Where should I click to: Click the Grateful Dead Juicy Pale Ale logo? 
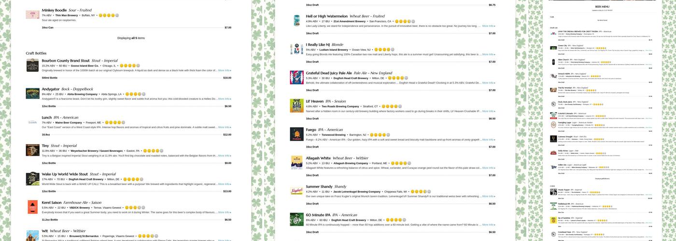pos(296,77)
